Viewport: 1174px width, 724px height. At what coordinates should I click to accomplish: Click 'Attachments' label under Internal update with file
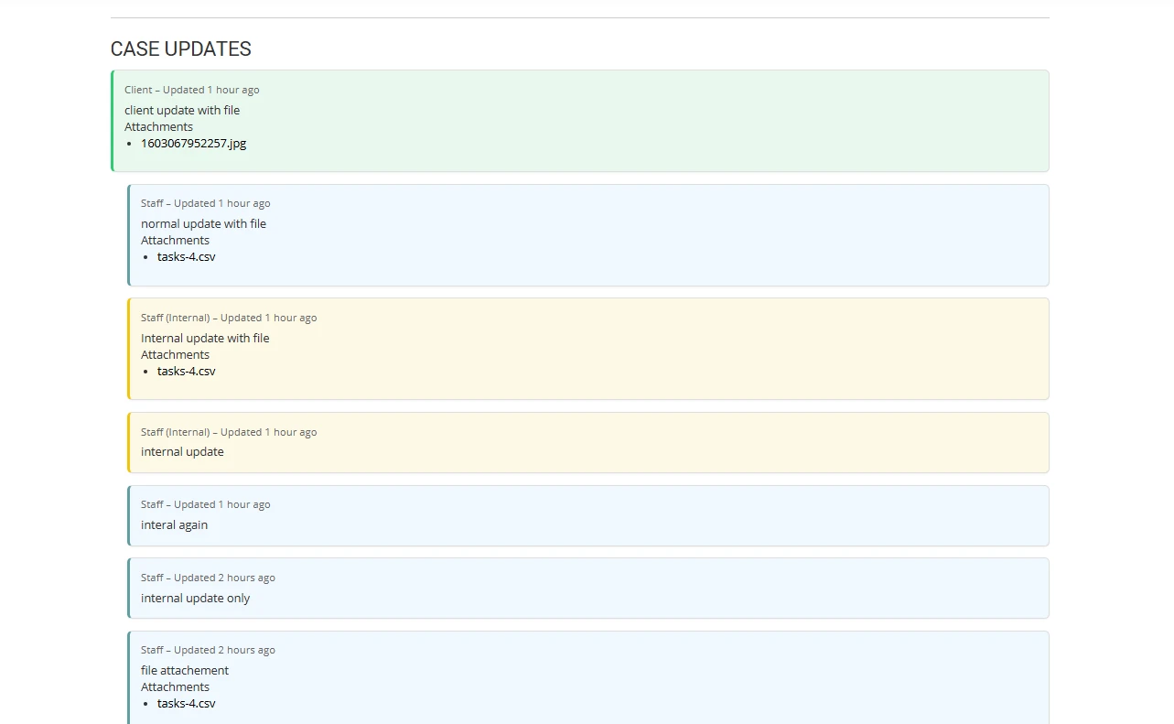[x=175, y=355]
